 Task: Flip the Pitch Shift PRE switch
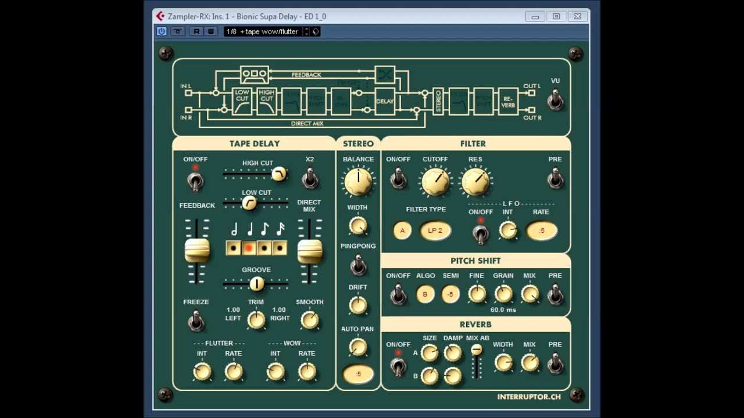(x=555, y=294)
